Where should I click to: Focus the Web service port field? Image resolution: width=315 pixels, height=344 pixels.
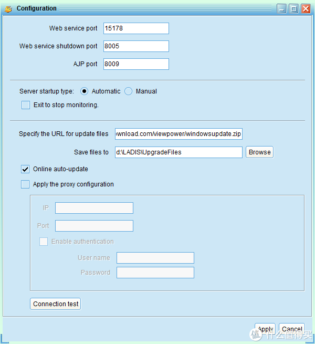click(136, 28)
